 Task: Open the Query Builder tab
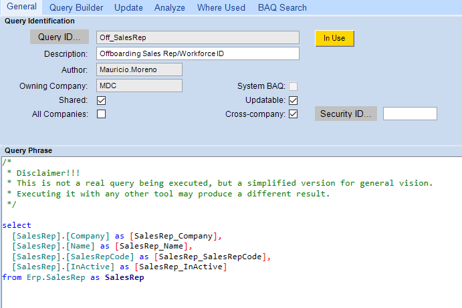coord(76,7)
